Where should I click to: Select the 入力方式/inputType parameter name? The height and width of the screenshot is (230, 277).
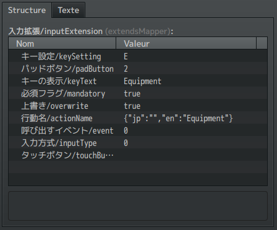point(59,143)
